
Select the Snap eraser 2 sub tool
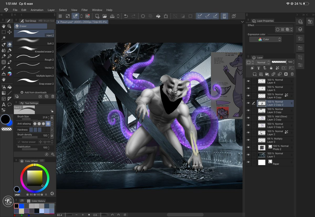34,81
